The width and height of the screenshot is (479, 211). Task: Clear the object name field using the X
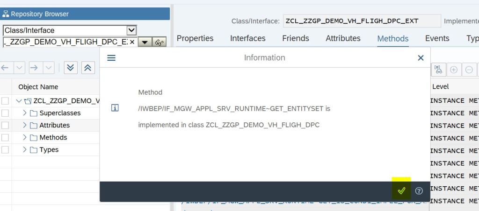pos(132,42)
